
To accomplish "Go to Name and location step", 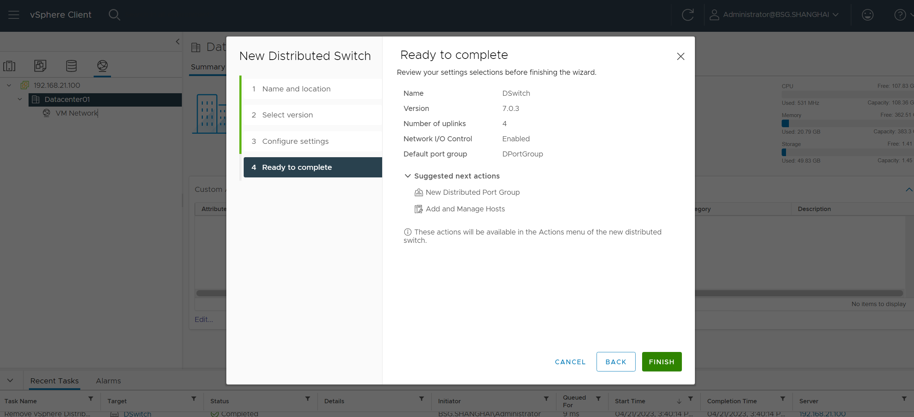I will coord(296,89).
